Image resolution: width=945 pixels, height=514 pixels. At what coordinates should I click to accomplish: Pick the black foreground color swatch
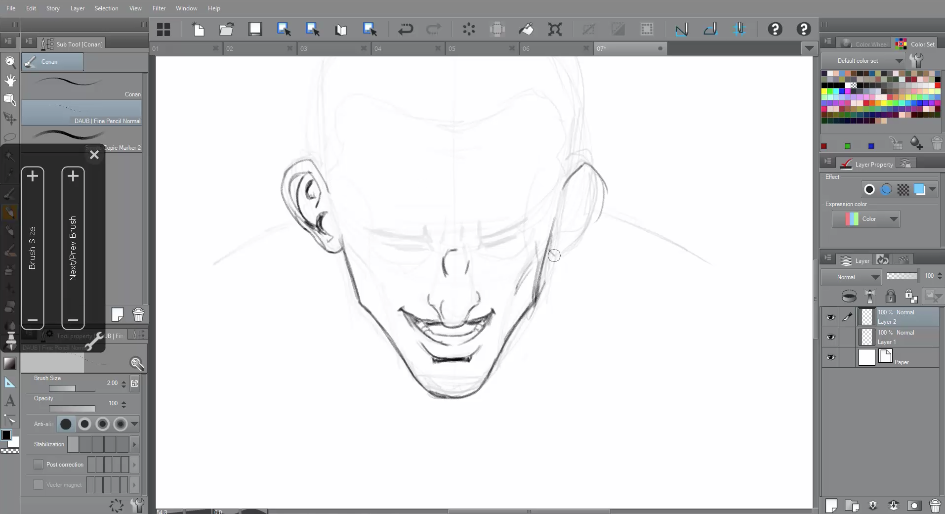pos(6,435)
